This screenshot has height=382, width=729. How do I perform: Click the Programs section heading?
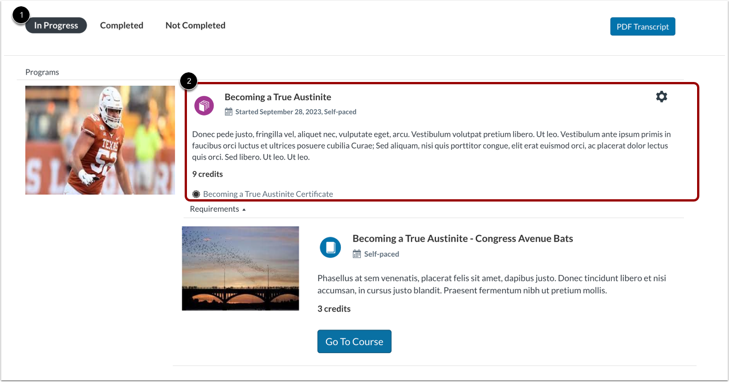42,72
